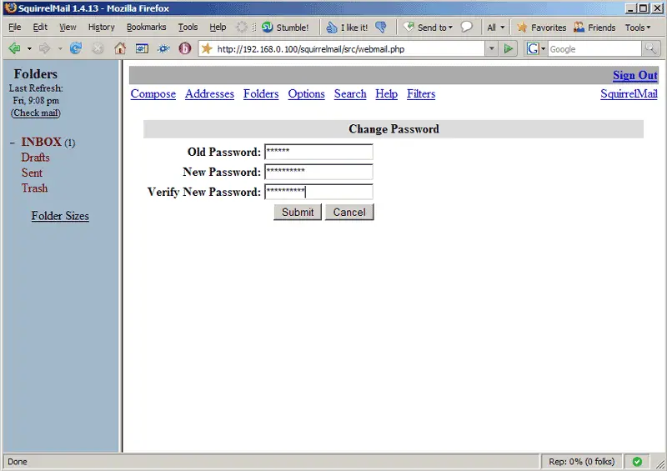Open StumbleUpon Friends
The height and width of the screenshot is (471, 667).
coord(594,28)
